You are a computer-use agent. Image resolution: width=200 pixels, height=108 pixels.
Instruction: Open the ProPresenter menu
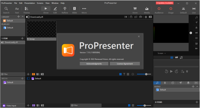pos(7,3)
